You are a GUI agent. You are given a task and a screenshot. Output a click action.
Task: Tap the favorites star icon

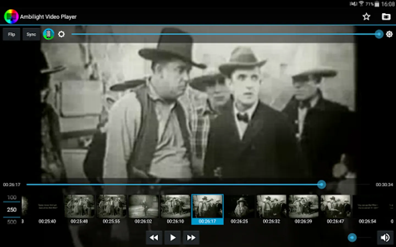[366, 17]
